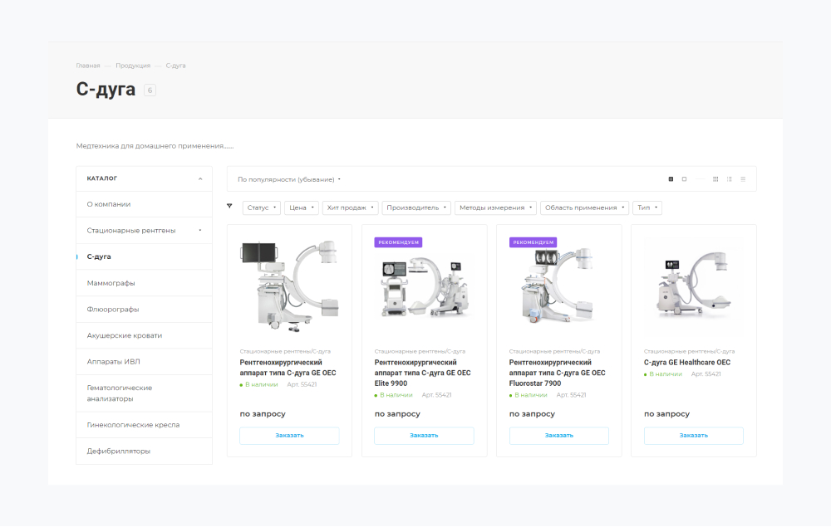
Task: Expand the Производитель filter dropdown
Action: [x=416, y=207]
